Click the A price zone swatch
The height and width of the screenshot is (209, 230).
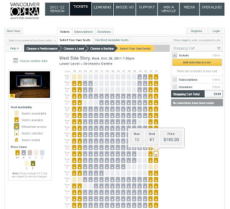(24, 153)
